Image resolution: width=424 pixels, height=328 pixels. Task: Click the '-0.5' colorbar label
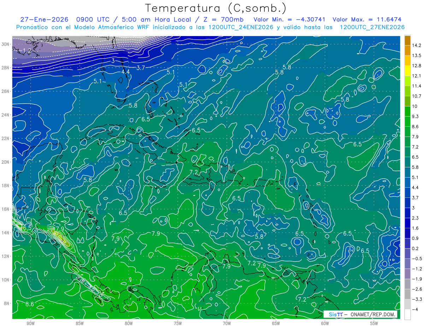pos(417,259)
